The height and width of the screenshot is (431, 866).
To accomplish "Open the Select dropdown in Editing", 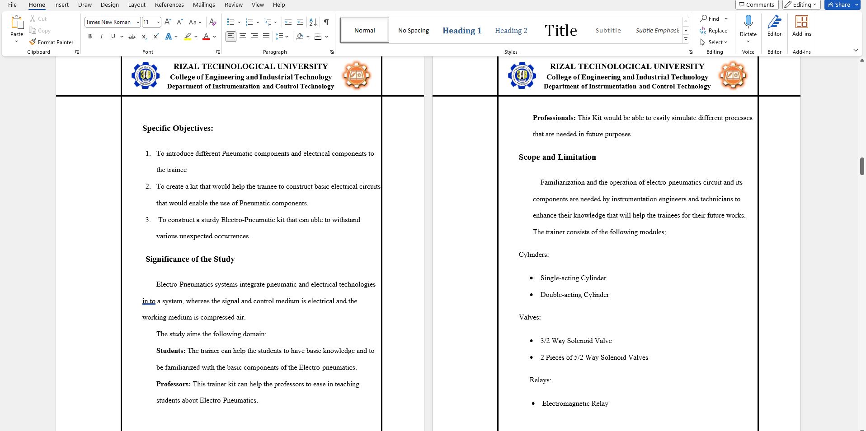I will click(714, 42).
